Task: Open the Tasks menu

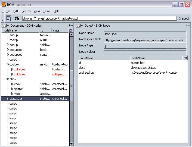Action: pos(47,11)
